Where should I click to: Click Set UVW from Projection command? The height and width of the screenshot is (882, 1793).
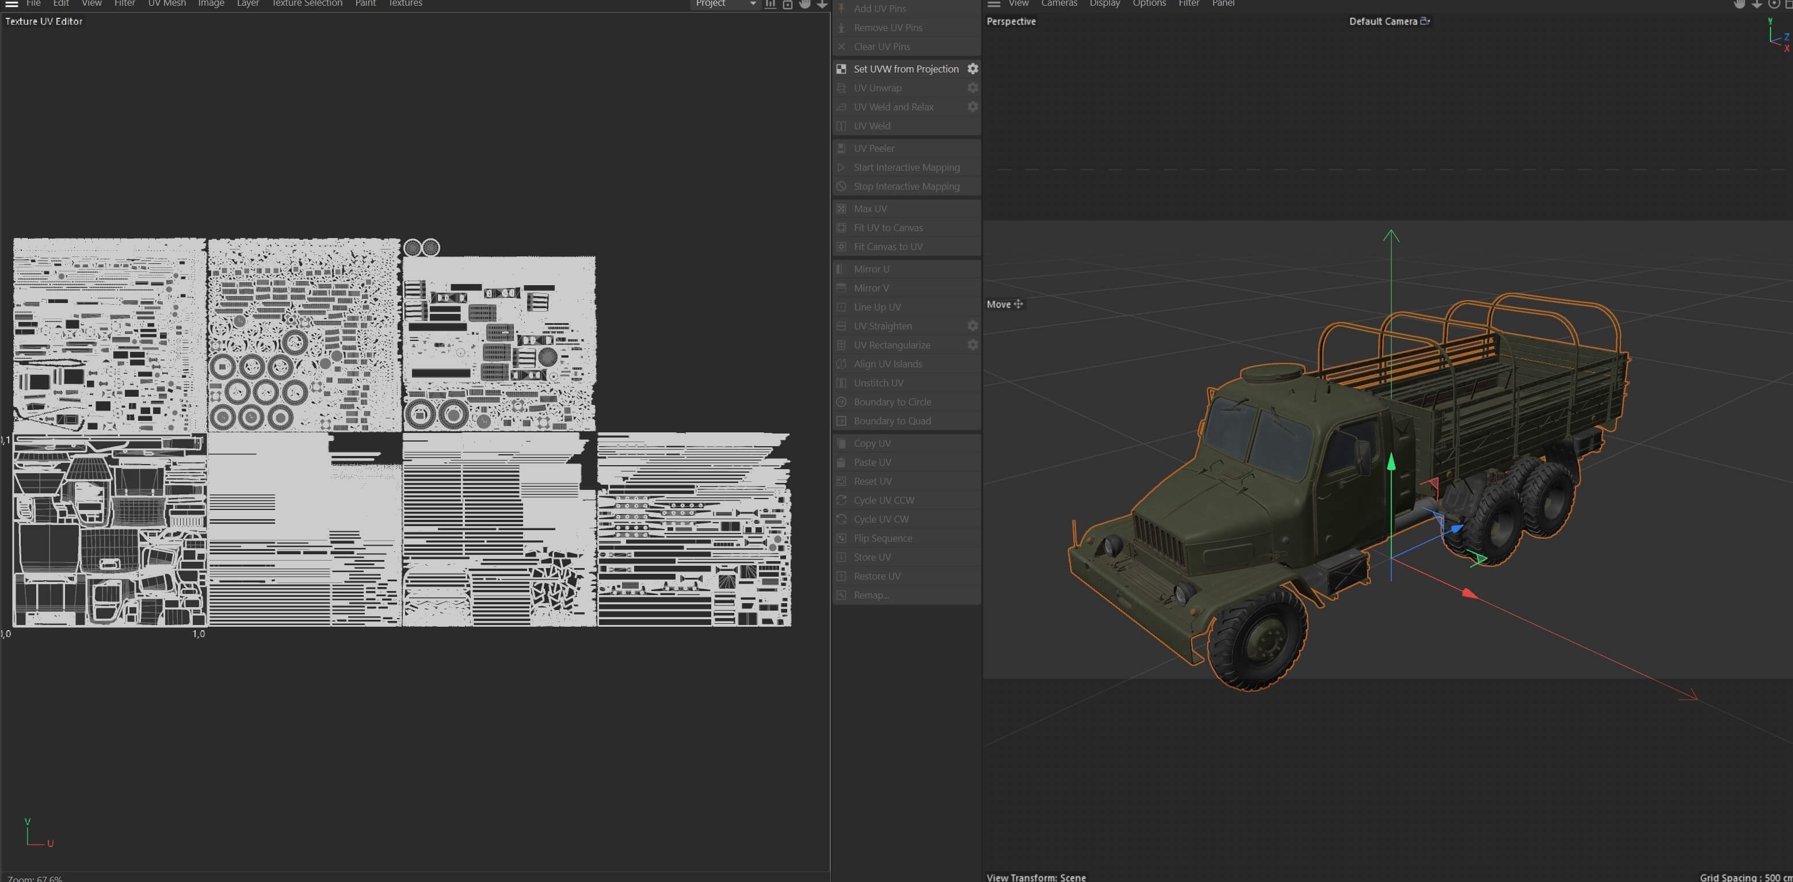[x=906, y=69]
